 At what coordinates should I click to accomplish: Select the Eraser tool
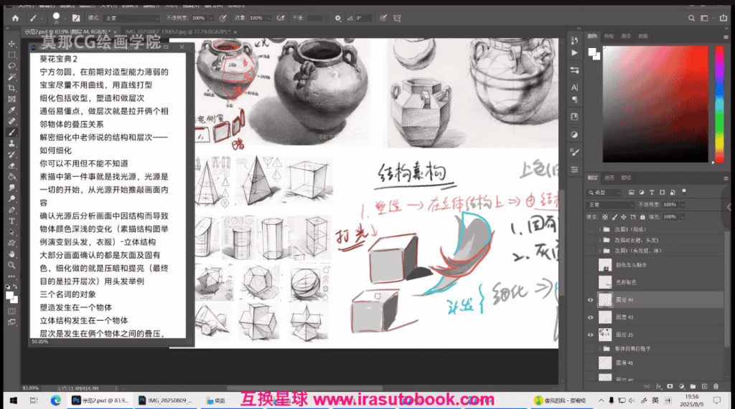[12, 165]
